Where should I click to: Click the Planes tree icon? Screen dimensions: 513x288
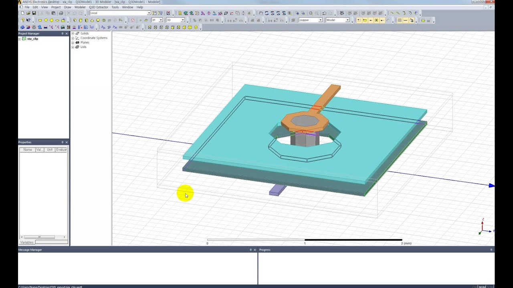[x=77, y=42]
